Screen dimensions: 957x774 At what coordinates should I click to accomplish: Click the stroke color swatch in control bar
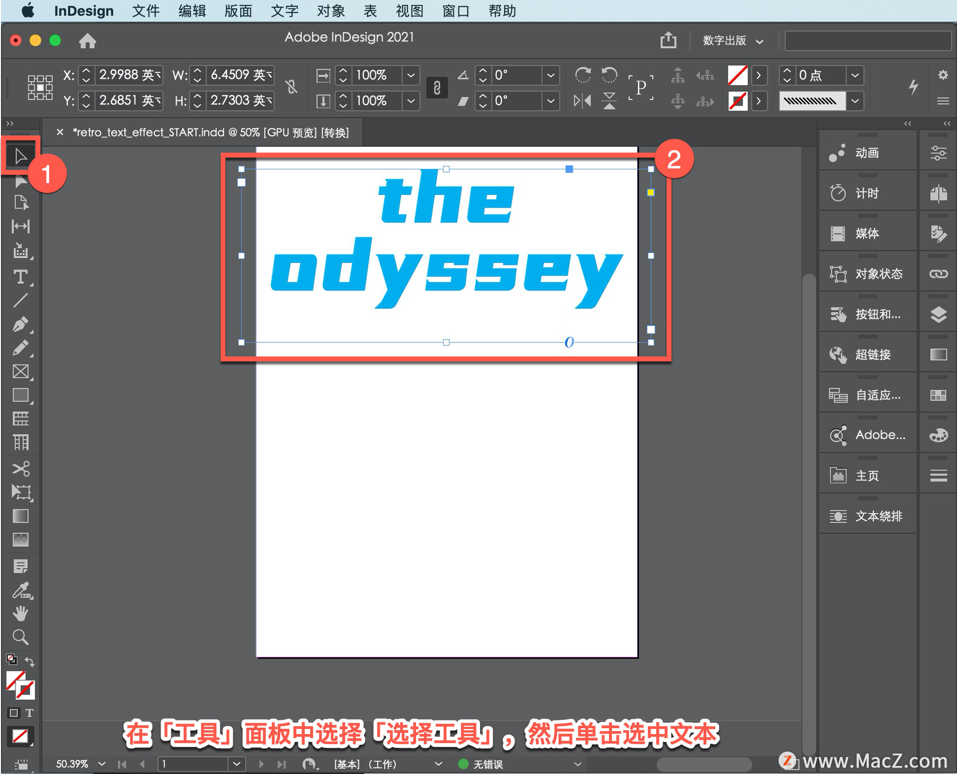coord(737,101)
